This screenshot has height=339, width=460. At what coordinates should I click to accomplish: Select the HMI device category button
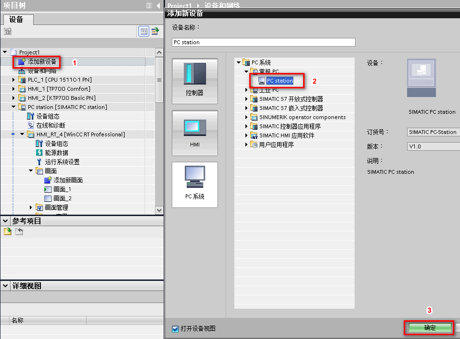195,133
